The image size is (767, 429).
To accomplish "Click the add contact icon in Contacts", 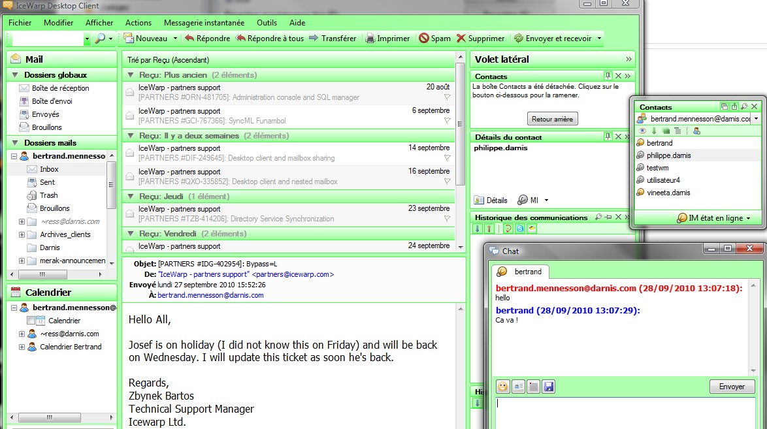I will pos(696,131).
